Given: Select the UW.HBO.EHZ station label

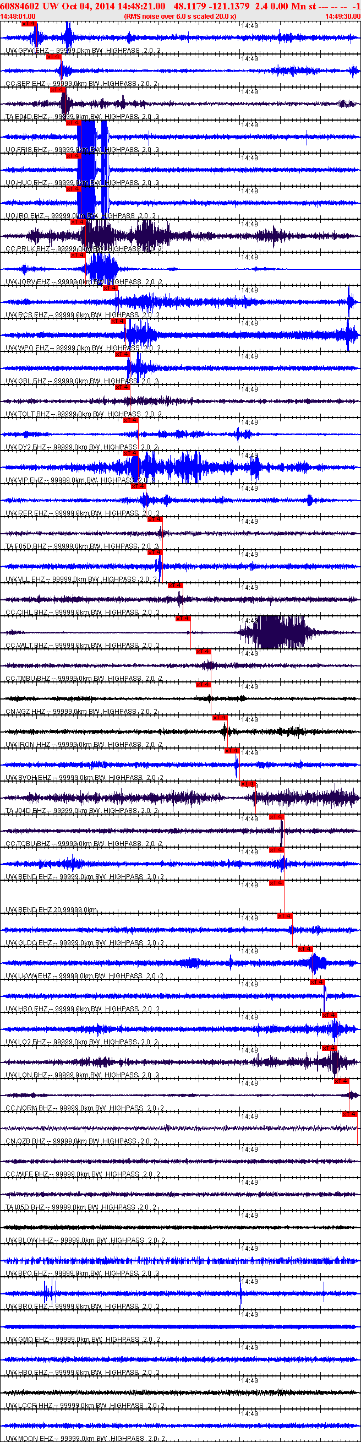Looking at the screenshot, I should coord(83,1372).
